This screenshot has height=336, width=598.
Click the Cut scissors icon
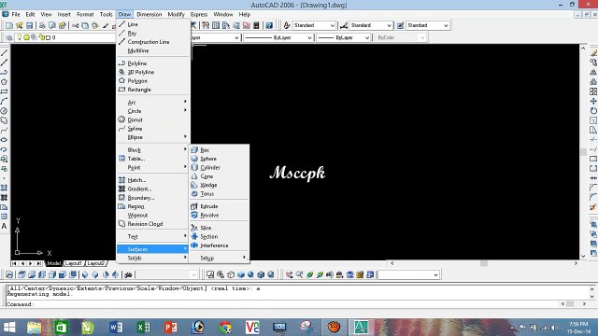75,25
